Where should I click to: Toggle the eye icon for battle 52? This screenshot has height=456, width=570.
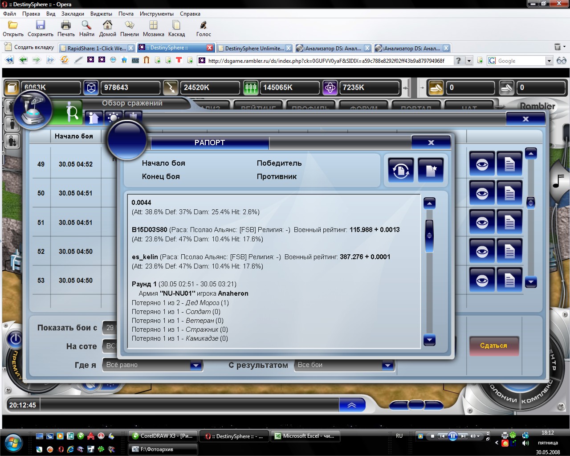coord(482,252)
